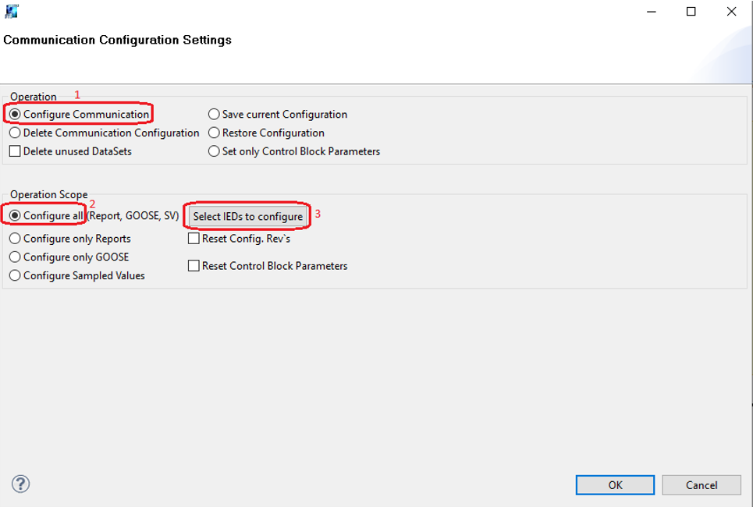Select Configure Communication radio button
Viewport: 753px width, 507px height.
point(16,115)
